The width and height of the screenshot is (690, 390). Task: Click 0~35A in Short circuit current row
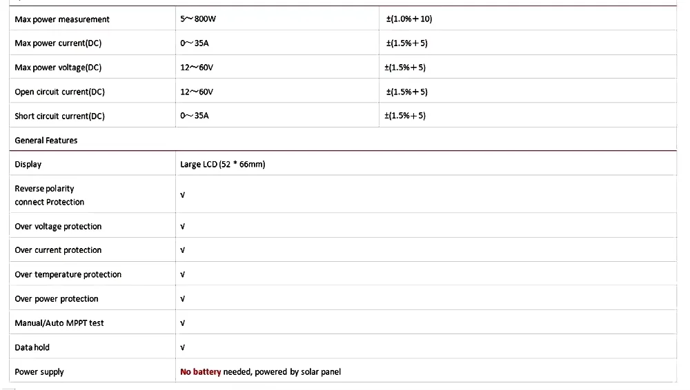coord(195,116)
